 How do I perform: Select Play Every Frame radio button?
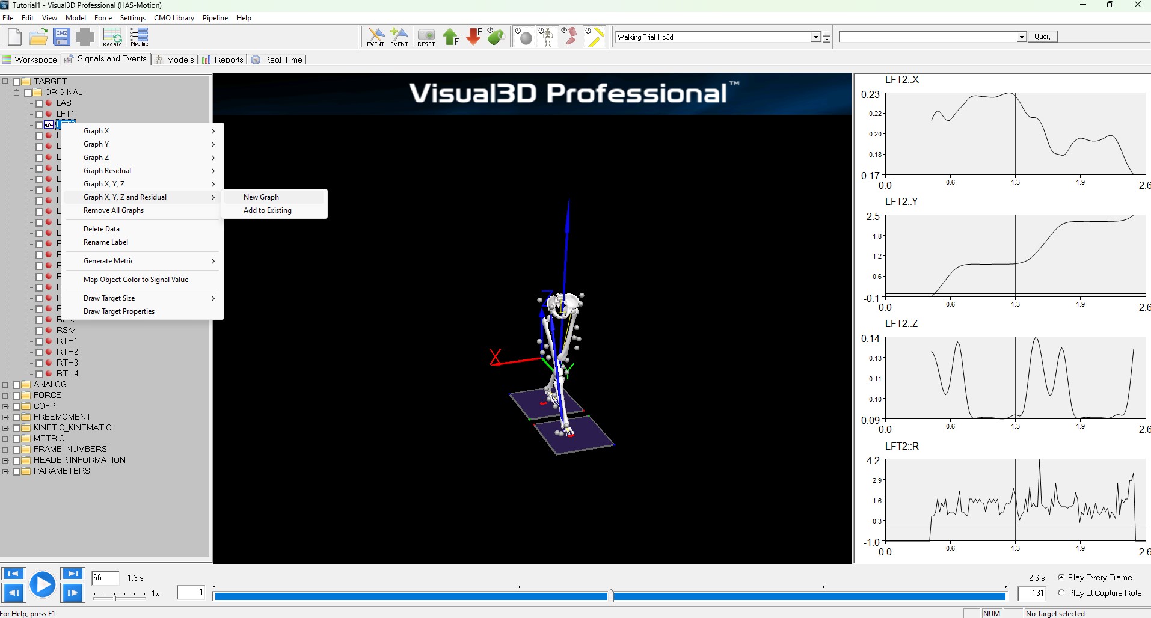pyautogui.click(x=1061, y=577)
